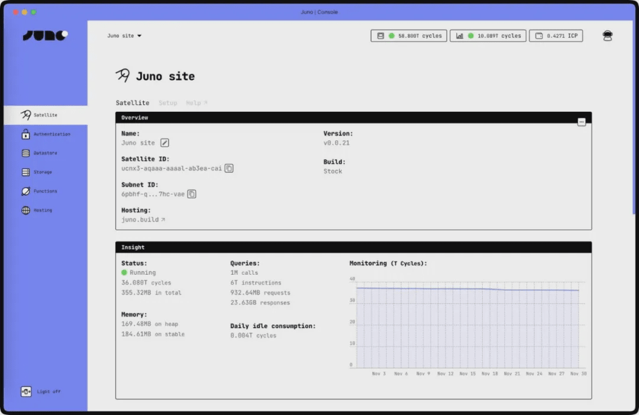Image resolution: width=639 pixels, height=415 pixels.
Task: Click the 355.32MB in total value
Action: point(151,292)
